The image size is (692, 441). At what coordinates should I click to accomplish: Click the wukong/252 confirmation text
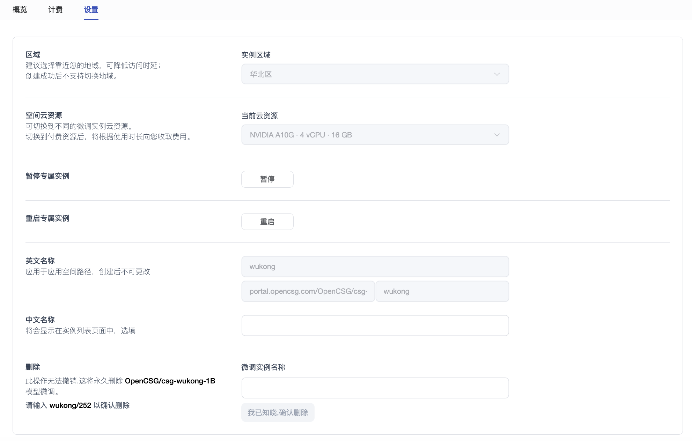click(x=70, y=405)
